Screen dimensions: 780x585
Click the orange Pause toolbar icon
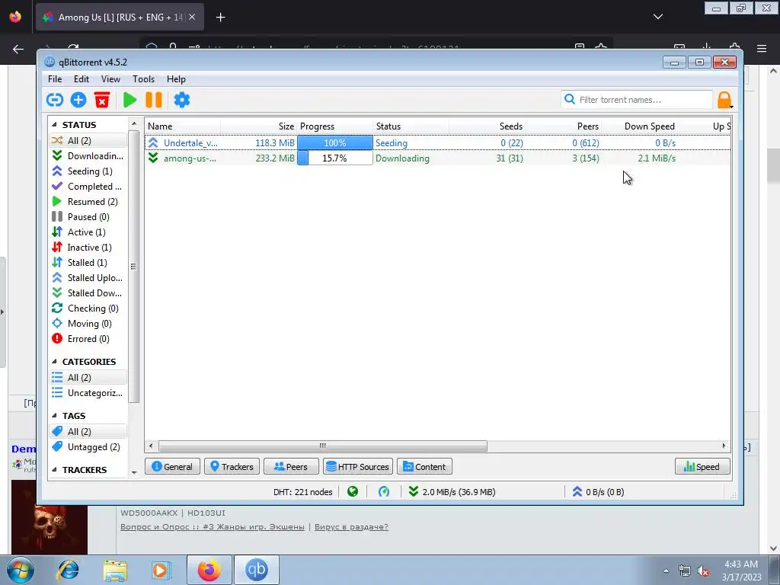pos(154,100)
